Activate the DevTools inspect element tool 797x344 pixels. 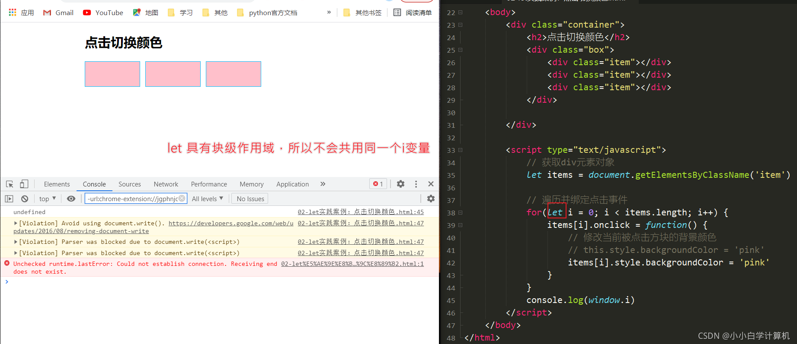(x=10, y=184)
